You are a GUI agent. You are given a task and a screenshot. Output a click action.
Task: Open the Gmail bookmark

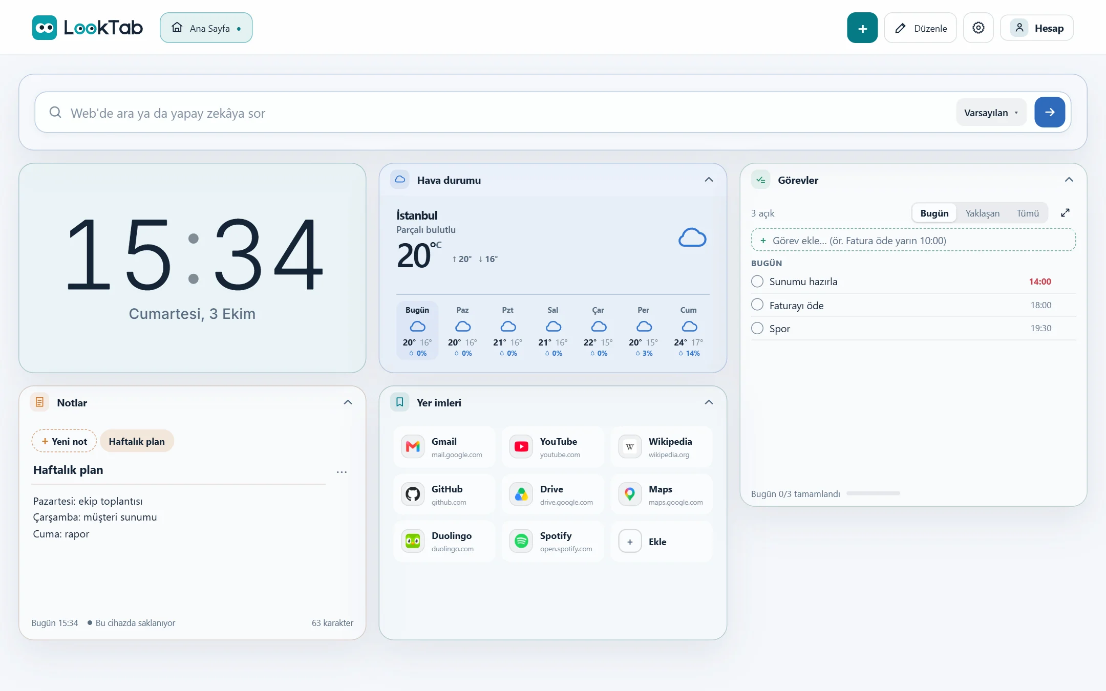click(444, 447)
